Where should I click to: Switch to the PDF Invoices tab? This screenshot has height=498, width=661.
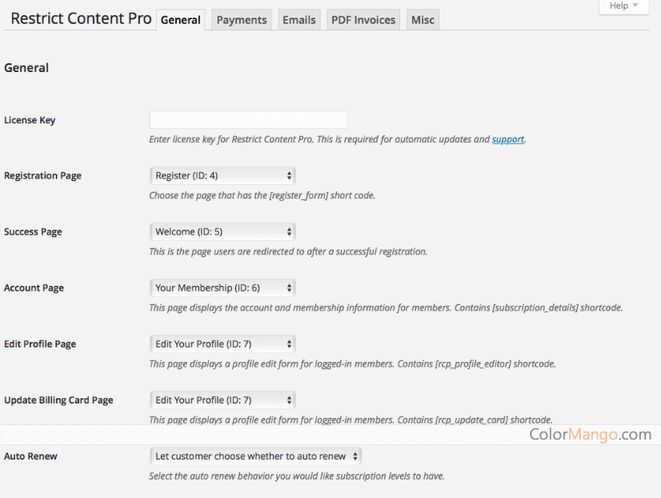point(363,20)
